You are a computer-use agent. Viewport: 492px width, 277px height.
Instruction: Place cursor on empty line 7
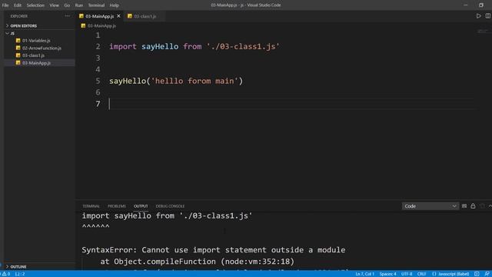292,104
